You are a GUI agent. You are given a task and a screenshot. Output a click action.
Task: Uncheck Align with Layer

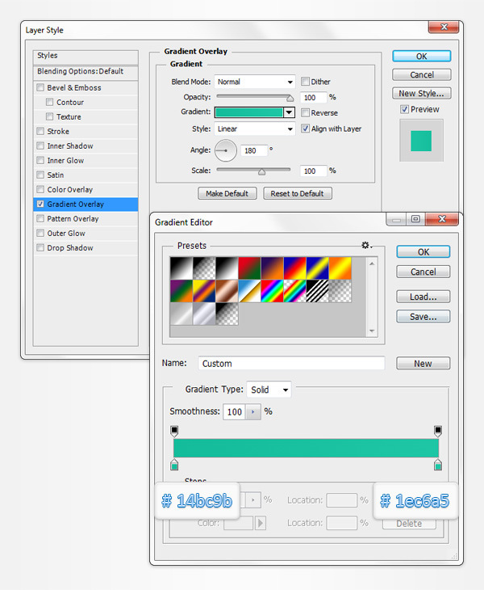(306, 129)
